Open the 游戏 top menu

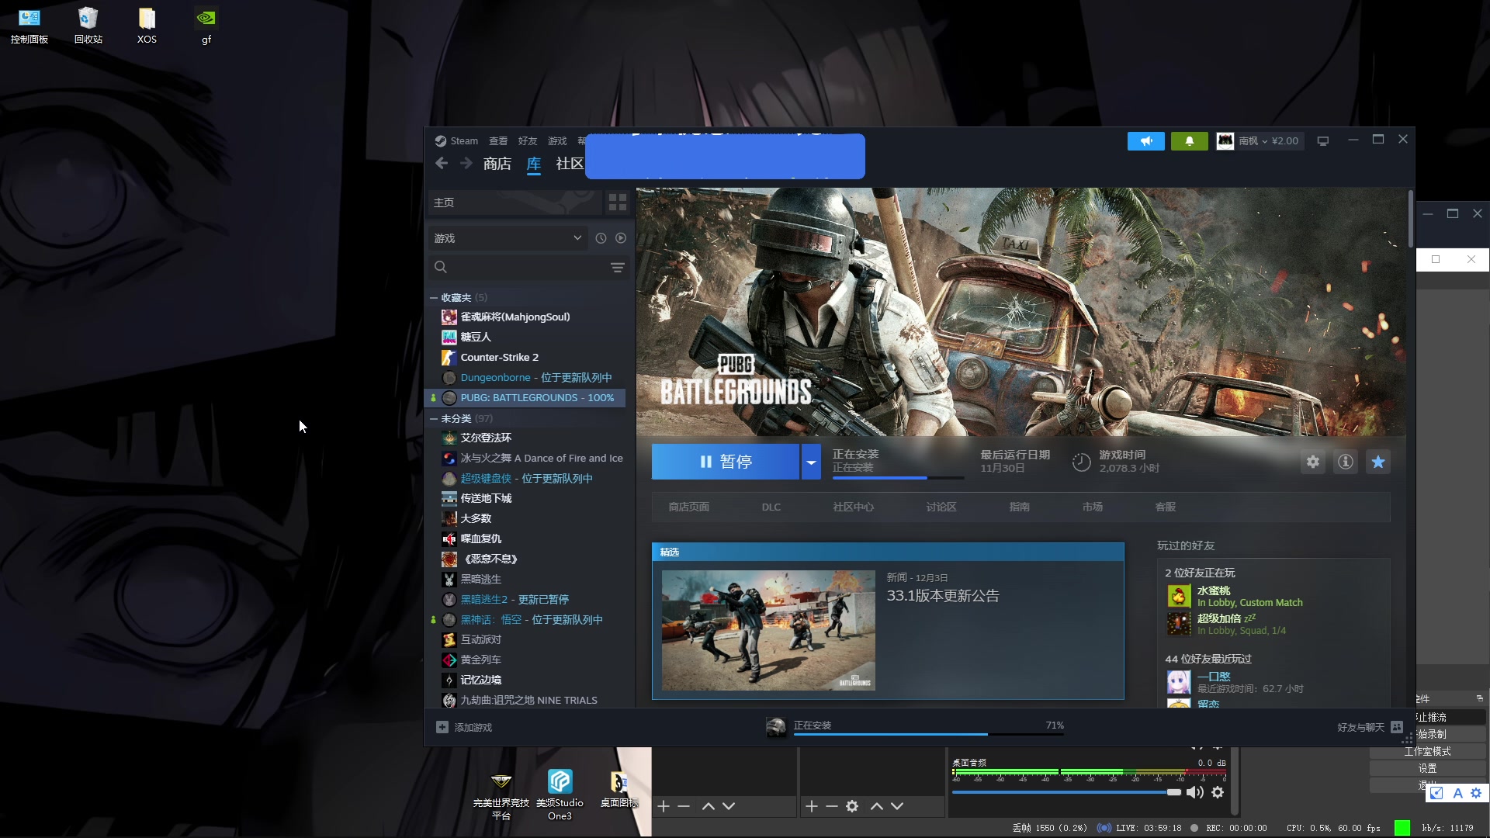[x=557, y=141]
